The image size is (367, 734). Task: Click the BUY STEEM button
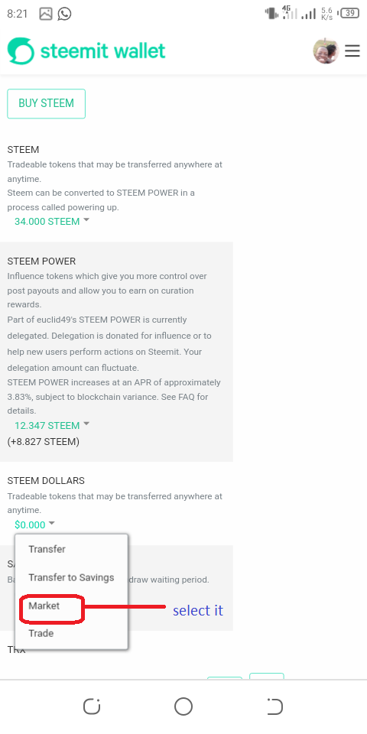47,103
